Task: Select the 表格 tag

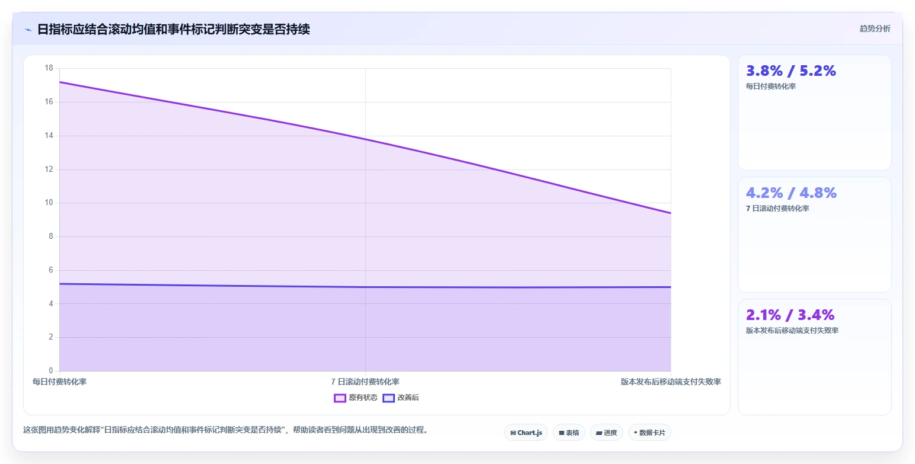Action: click(x=569, y=433)
